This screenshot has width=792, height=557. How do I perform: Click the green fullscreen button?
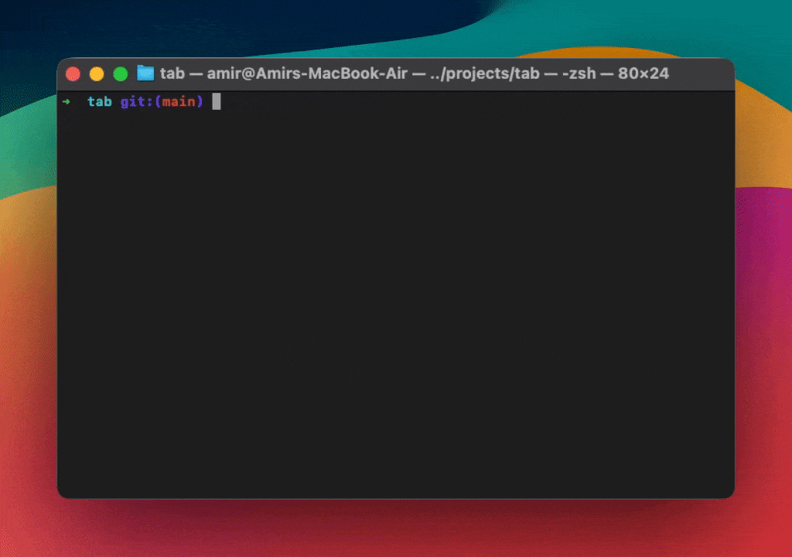(120, 73)
